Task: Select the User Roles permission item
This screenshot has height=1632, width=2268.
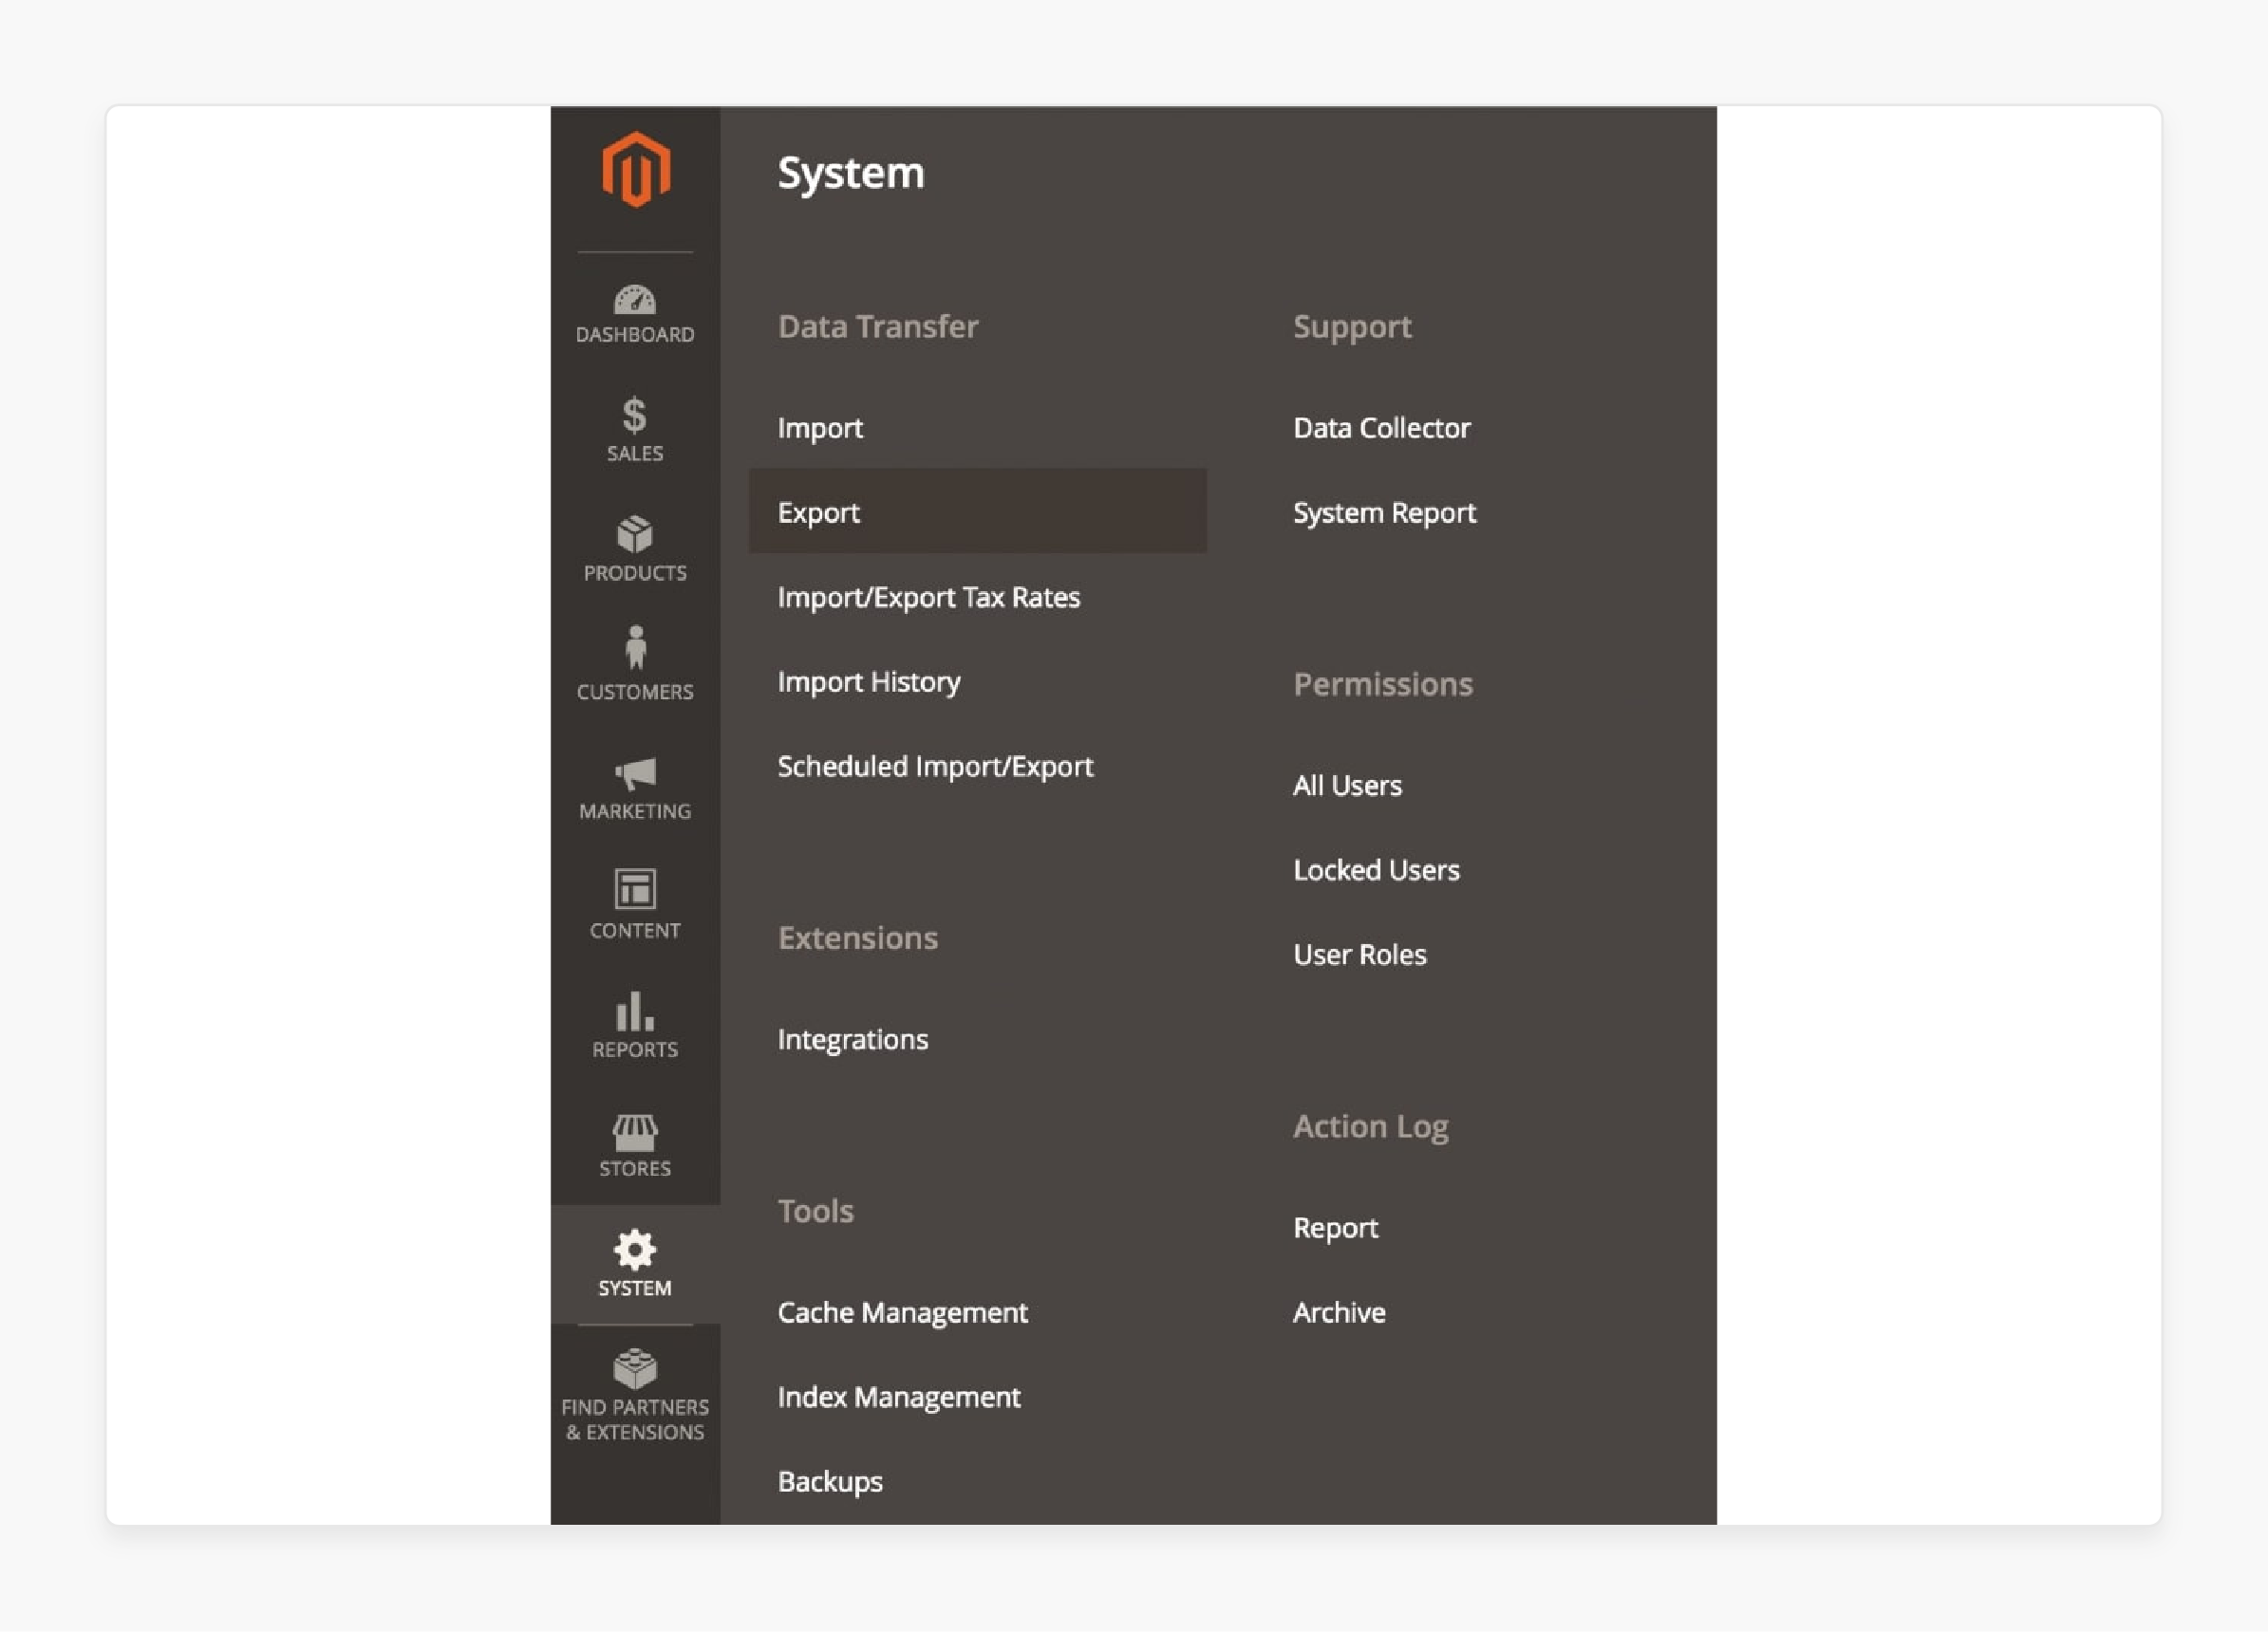Action: click(x=1358, y=953)
